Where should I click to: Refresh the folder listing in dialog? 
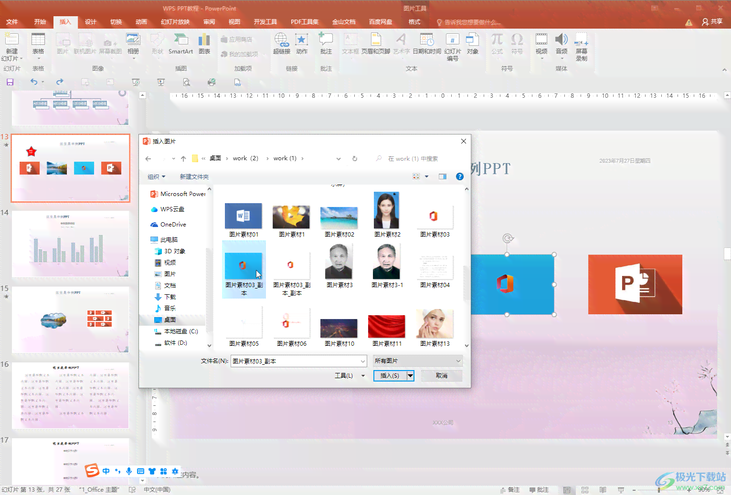click(x=355, y=159)
